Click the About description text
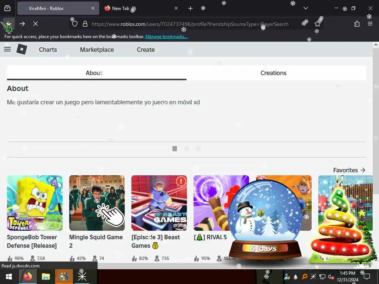Screen dimensions: 379x284 pyautogui.click(x=104, y=102)
